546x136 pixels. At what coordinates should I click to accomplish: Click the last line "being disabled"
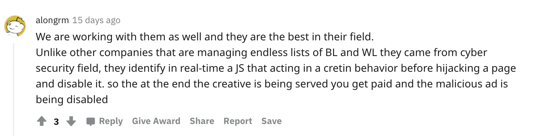pyautogui.click(x=72, y=99)
